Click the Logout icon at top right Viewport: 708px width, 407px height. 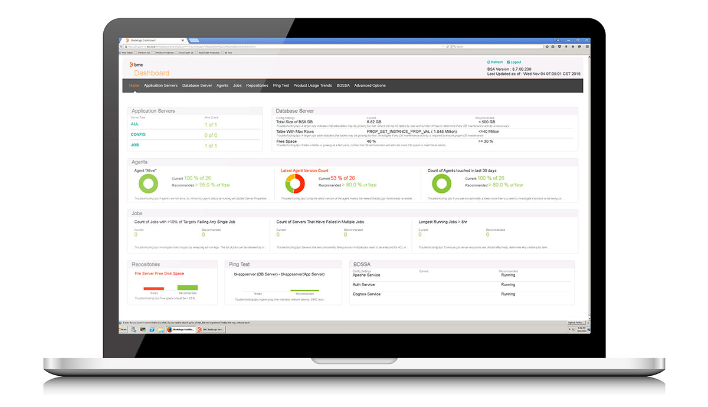pos(509,62)
